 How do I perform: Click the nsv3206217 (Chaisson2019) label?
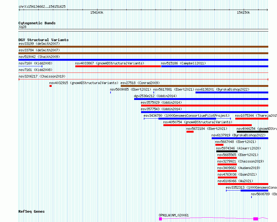pyautogui.click(x=42, y=76)
